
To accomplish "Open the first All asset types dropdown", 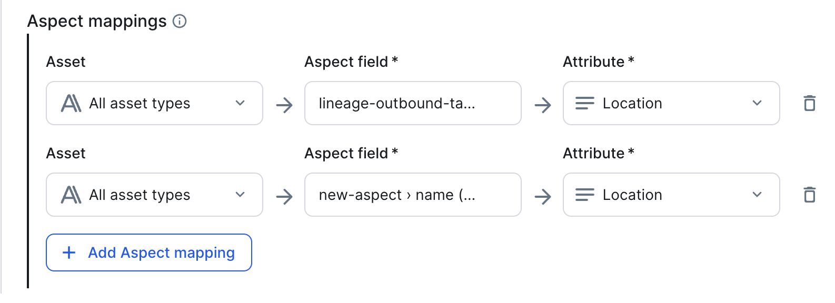I will tap(154, 103).
